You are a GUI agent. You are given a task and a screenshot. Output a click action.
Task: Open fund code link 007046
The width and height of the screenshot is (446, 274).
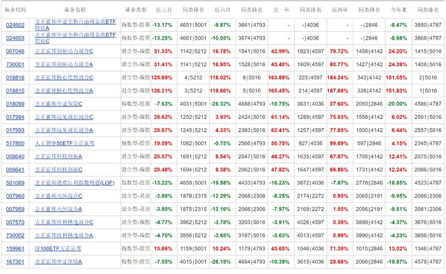click(15, 51)
